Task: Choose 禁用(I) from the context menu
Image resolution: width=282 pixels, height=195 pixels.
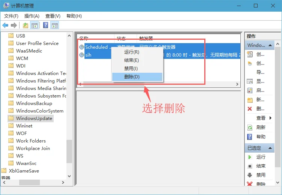Action: [x=137, y=68]
